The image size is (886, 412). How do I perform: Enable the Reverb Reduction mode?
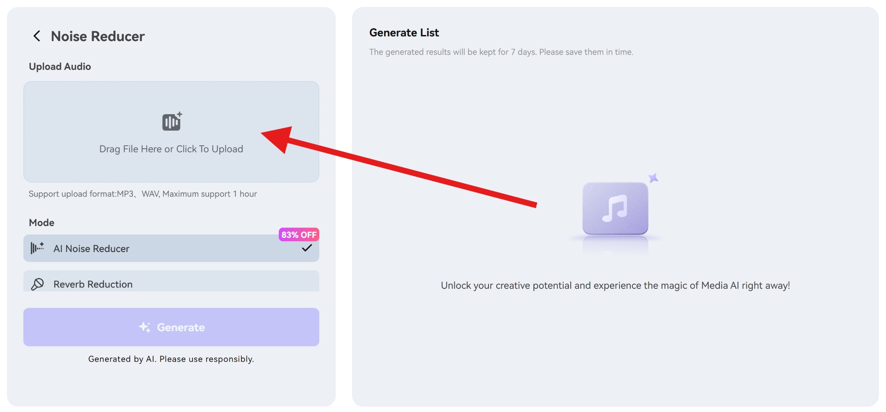tap(171, 284)
